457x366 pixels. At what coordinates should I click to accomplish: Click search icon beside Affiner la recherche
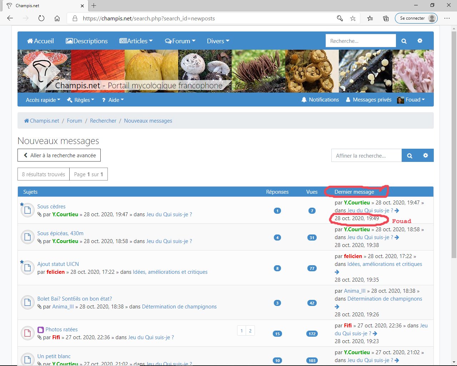click(x=410, y=155)
